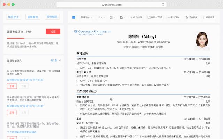Click the resume profile photo
The width and height of the screenshot is (223, 139).
pyautogui.click(x=202, y=41)
